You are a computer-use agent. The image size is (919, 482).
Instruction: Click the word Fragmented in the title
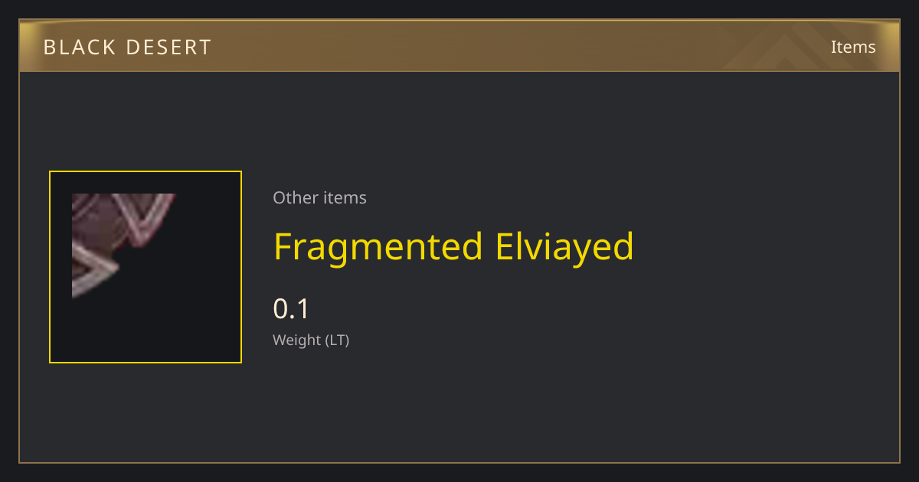tap(378, 247)
